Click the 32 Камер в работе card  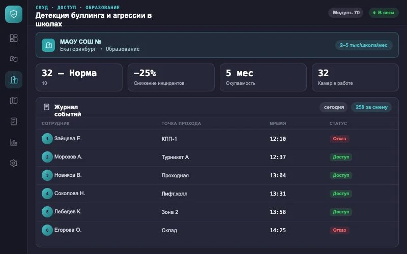355,78
